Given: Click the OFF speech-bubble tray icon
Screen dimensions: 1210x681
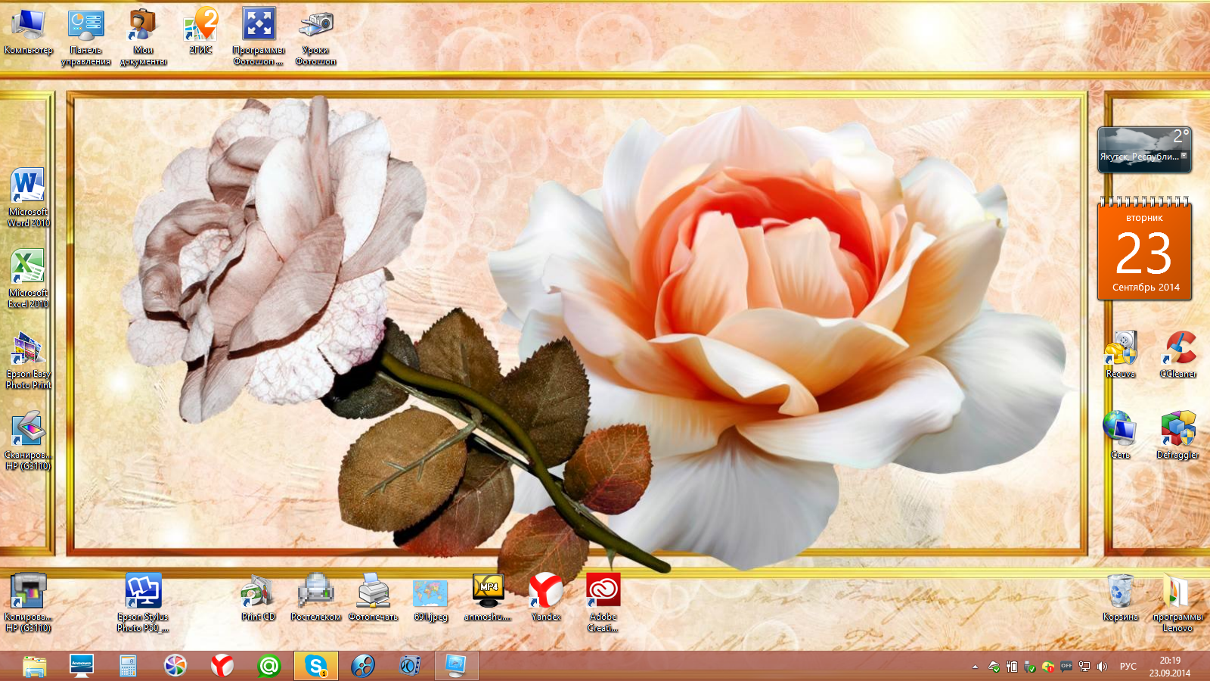Looking at the screenshot, I should 1066,667.
